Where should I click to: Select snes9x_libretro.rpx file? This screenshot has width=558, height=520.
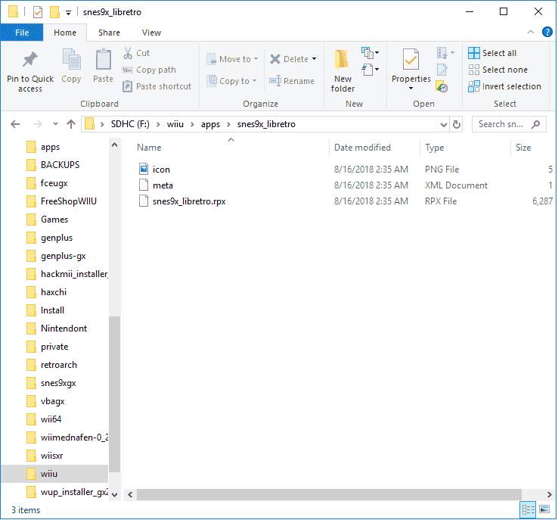(x=182, y=201)
